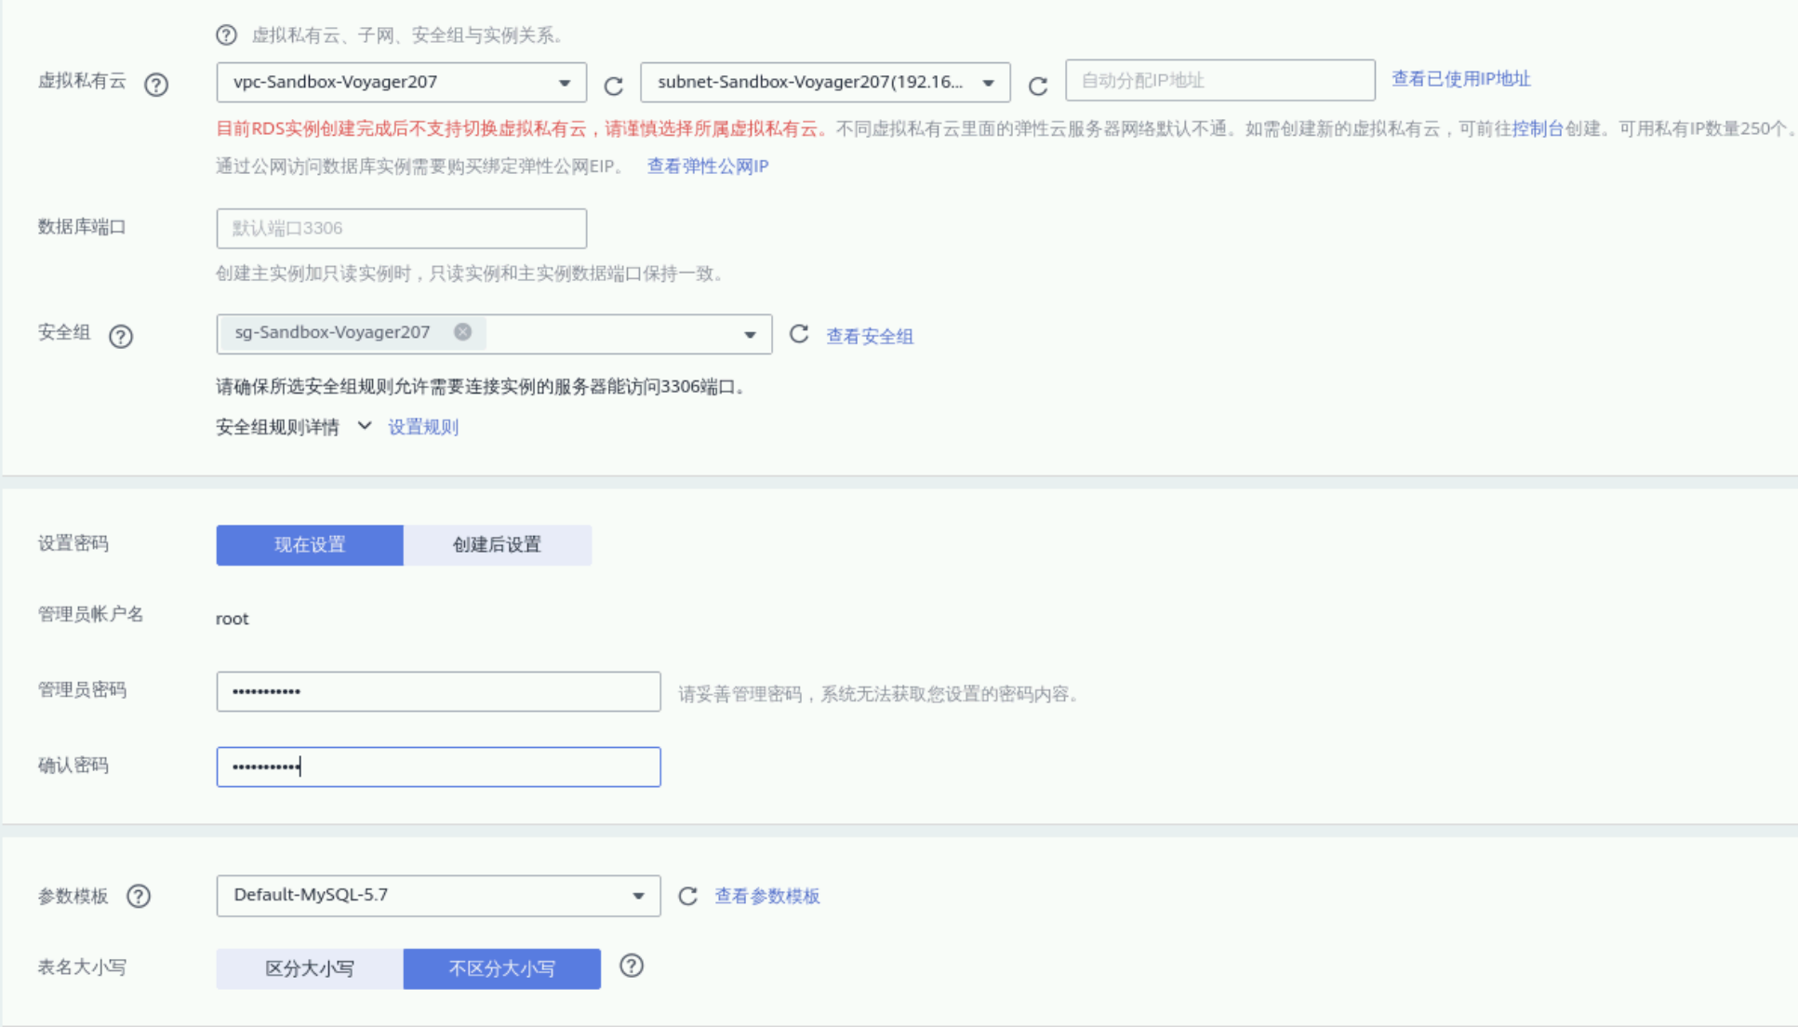Remove sg-Sandbox-Voyager207 tag with X icon
The image size is (1798, 1027).
[462, 332]
